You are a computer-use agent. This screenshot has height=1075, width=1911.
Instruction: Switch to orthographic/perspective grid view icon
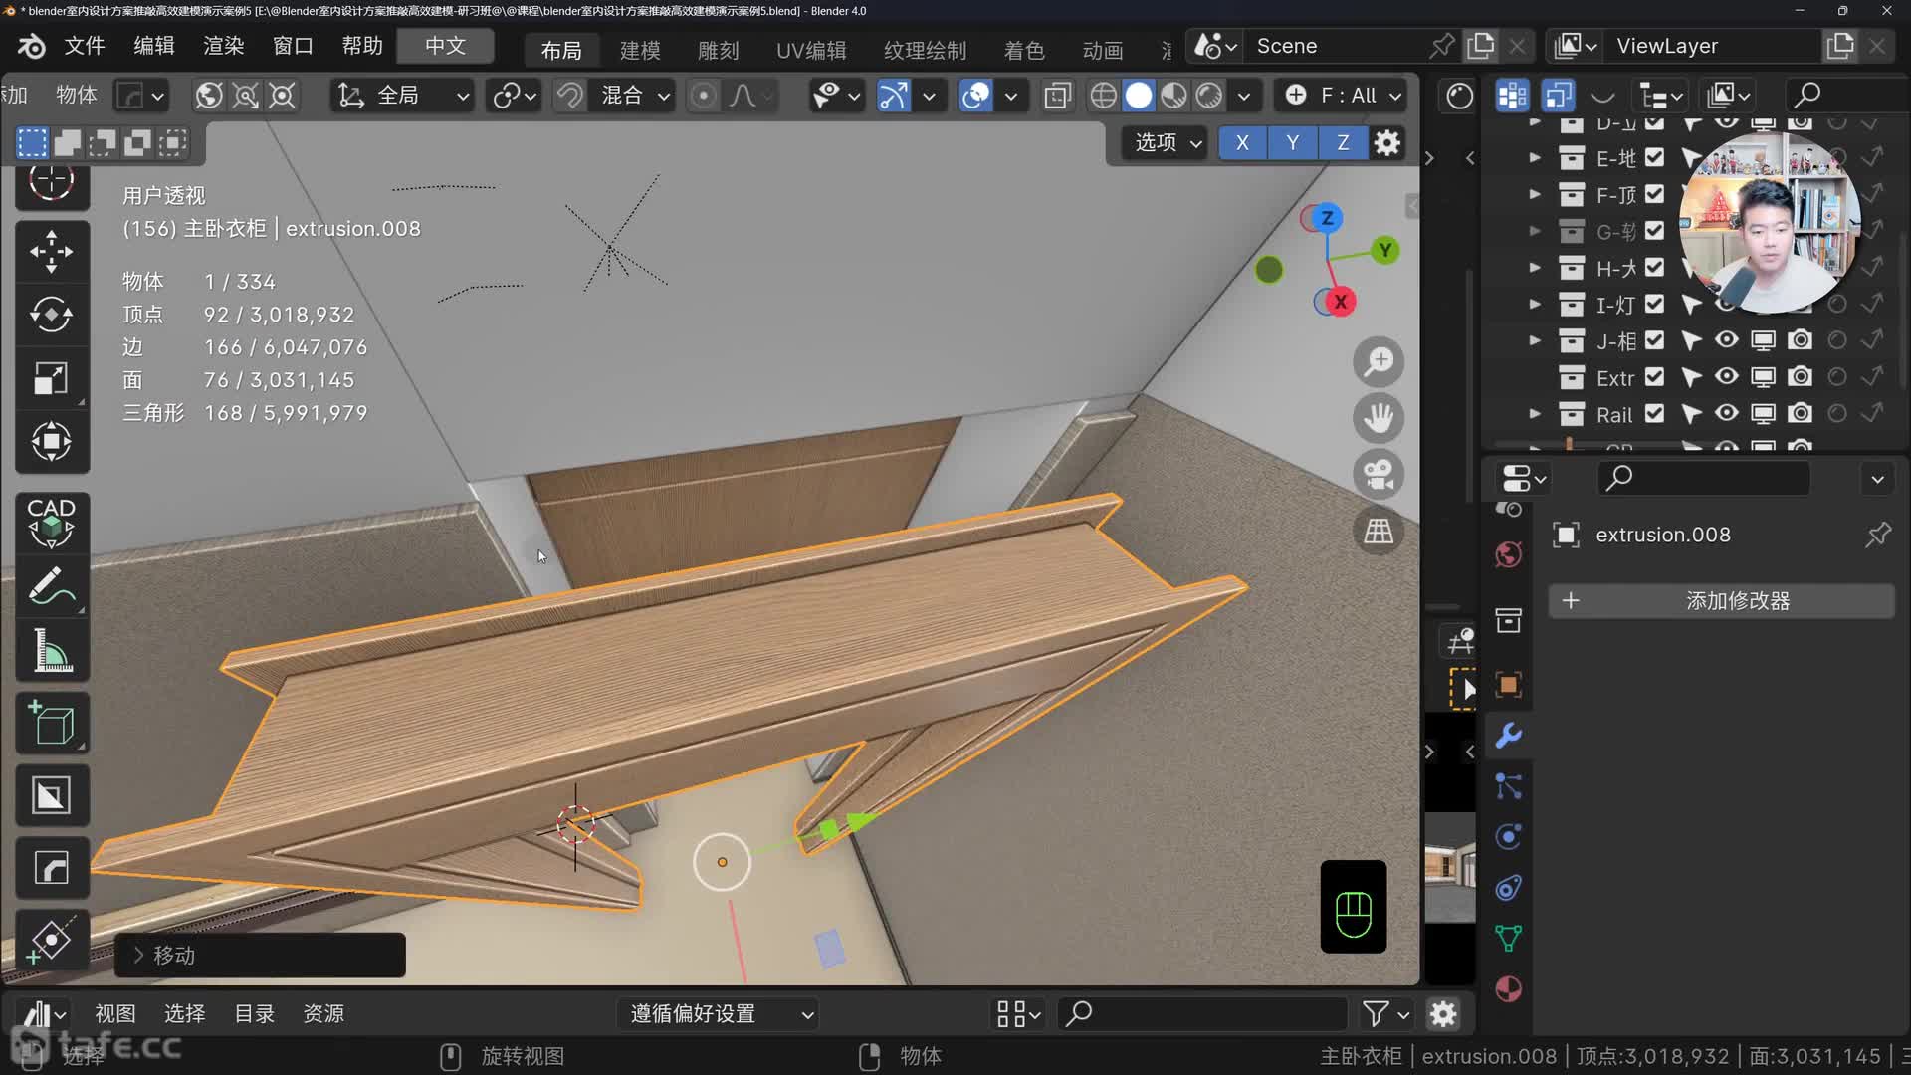pyautogui.click(x=1379, y=532)
